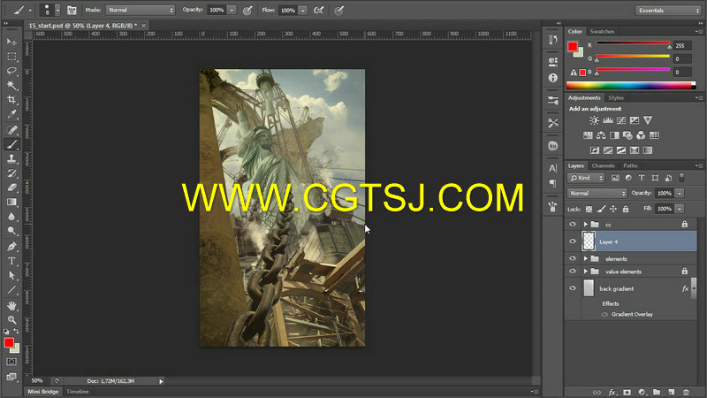
Task: Add Curves adjustment
Action: [621, 120]
